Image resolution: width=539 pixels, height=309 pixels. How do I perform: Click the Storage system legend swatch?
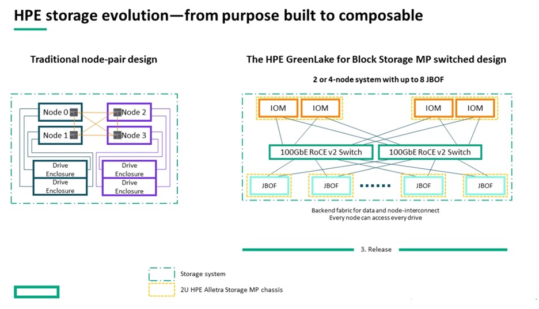tap(162, 275)
